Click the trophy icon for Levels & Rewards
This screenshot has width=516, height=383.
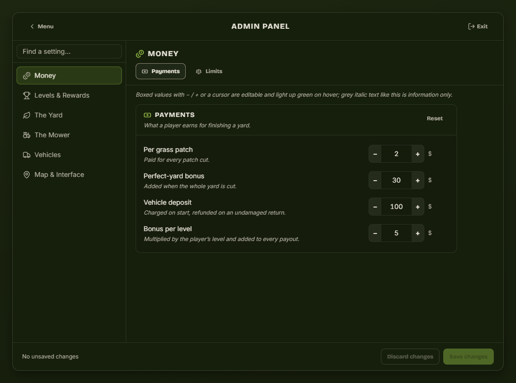(26, 95)
